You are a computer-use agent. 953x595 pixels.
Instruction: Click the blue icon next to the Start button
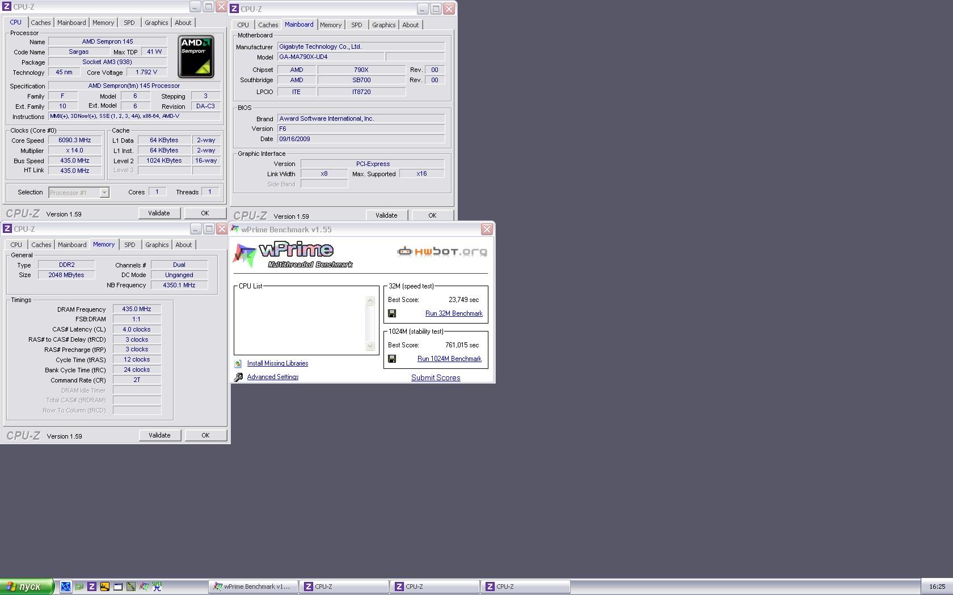tap(66, 586)
